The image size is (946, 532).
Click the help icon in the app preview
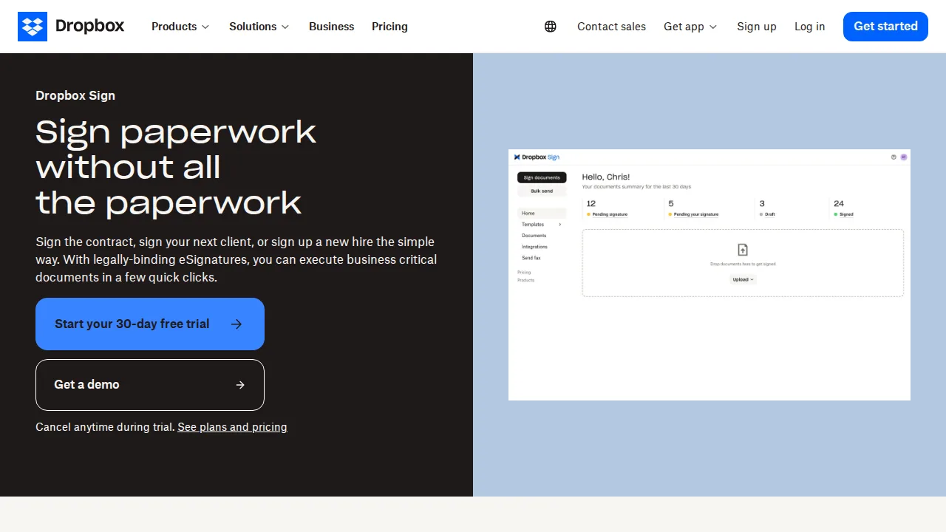894,157
